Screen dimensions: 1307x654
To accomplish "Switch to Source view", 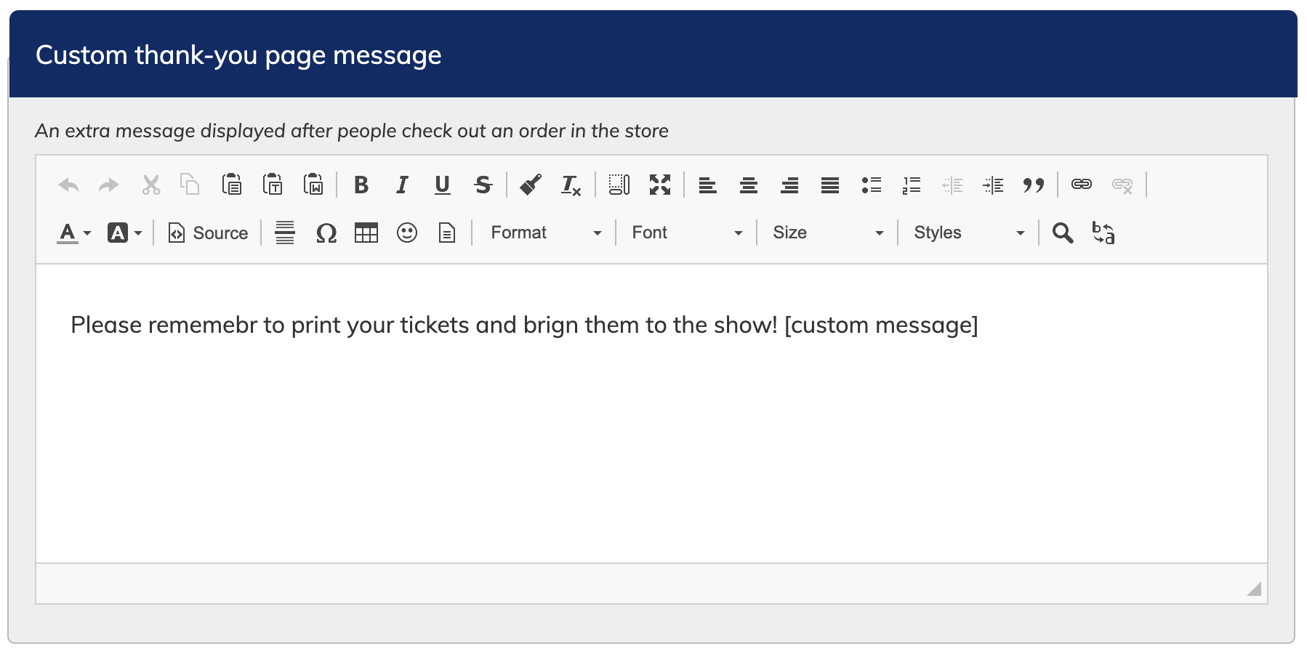I will (x=208, y=233).
